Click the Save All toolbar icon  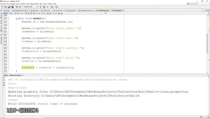click(x=12, y=7)
